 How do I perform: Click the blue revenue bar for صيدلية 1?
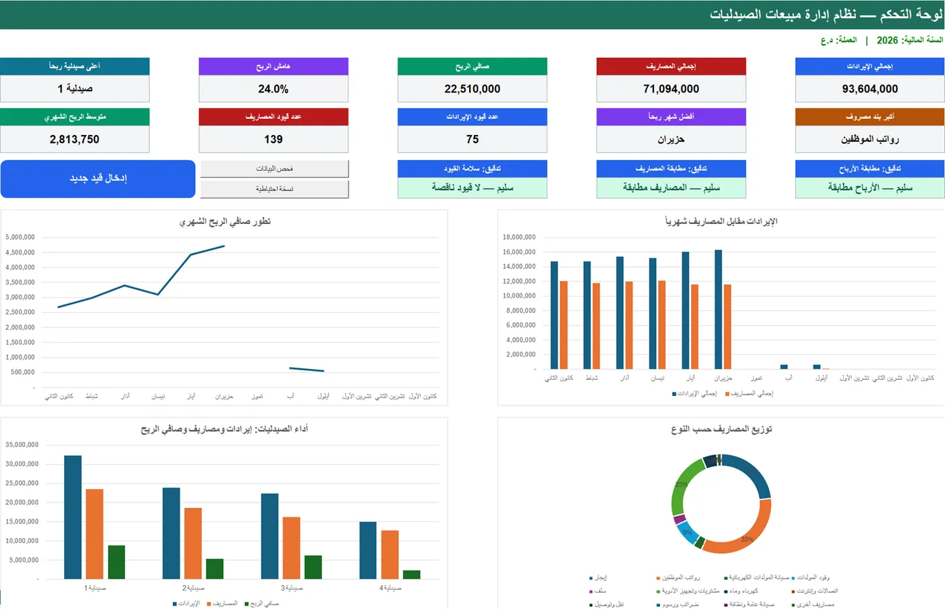tap(73, 517)
